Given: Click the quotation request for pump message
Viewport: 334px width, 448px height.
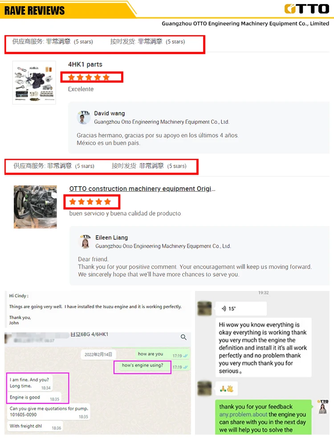Looking at the screenshot, I should coord(49,412).
